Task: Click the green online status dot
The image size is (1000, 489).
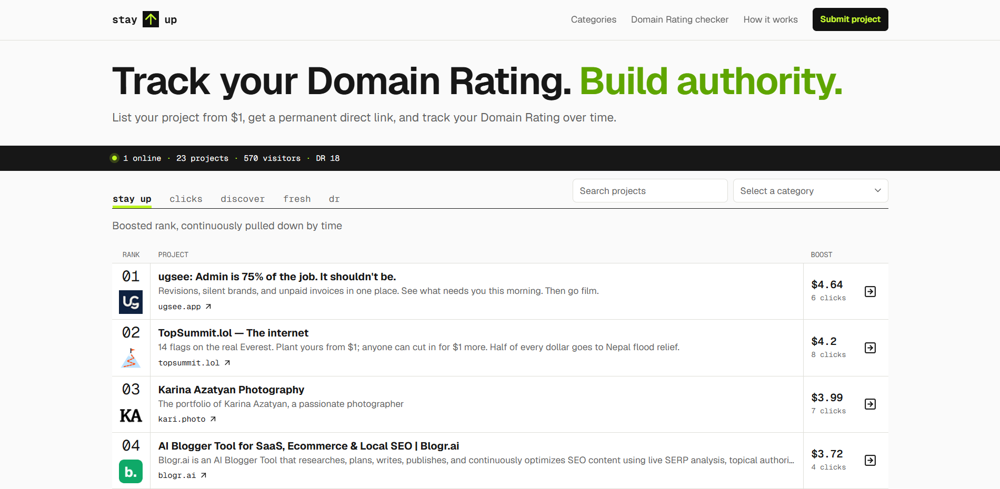Action: coord(114,158)
